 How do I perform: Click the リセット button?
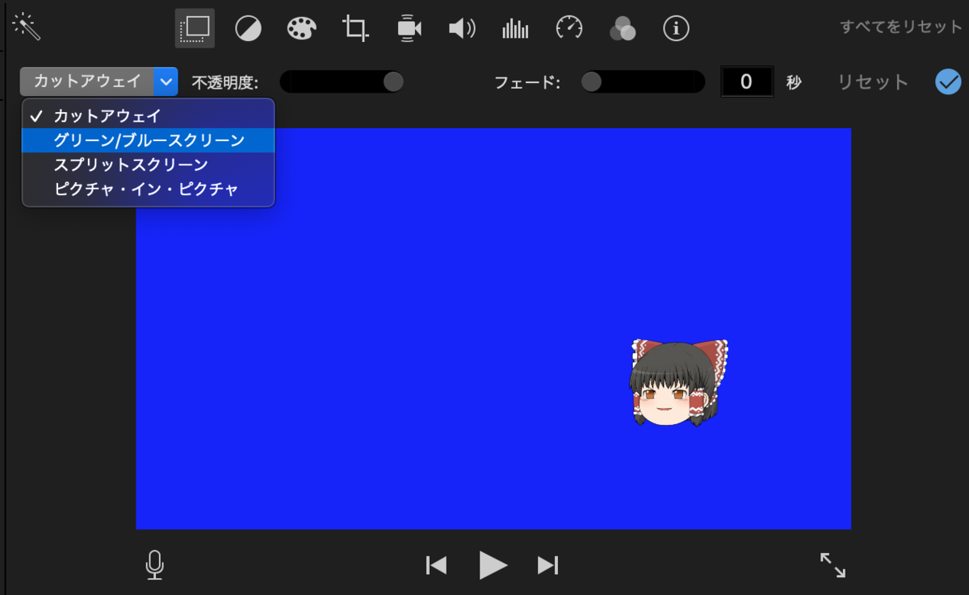pyautogui.click(x=872, y=81)
